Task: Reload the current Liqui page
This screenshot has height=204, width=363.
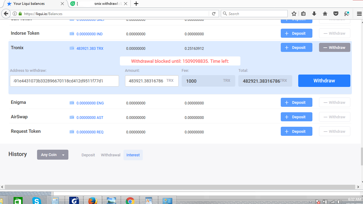Action: click(214, 14)
